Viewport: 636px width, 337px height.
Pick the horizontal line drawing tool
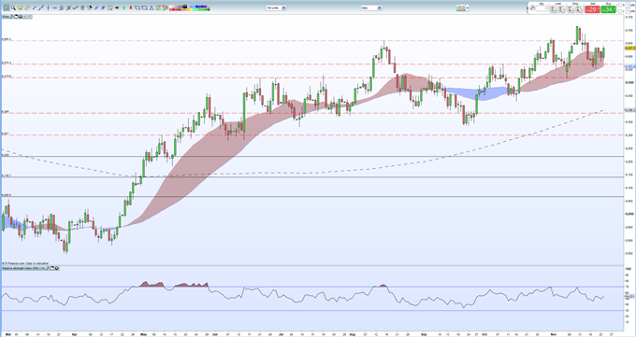click(54, 8)
